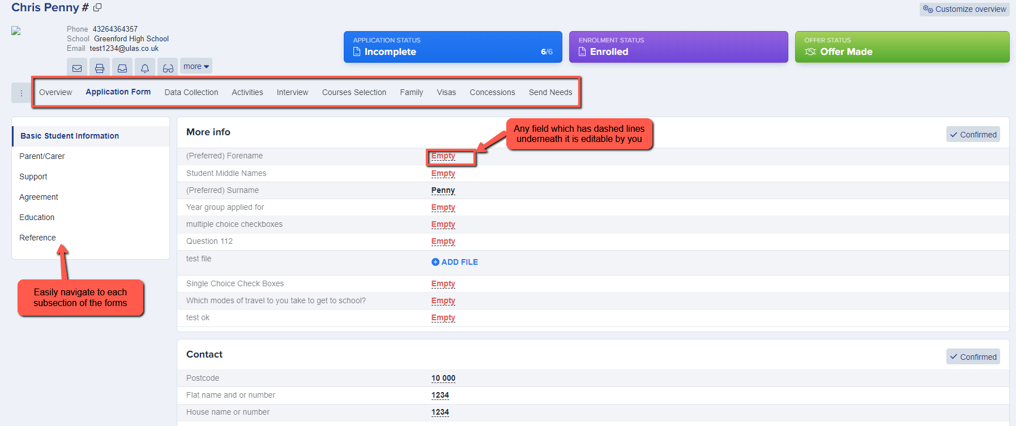Click the envelope email icon button
Screen dimensions: 1016x426
pyautogui.click(x=77, y=68)
